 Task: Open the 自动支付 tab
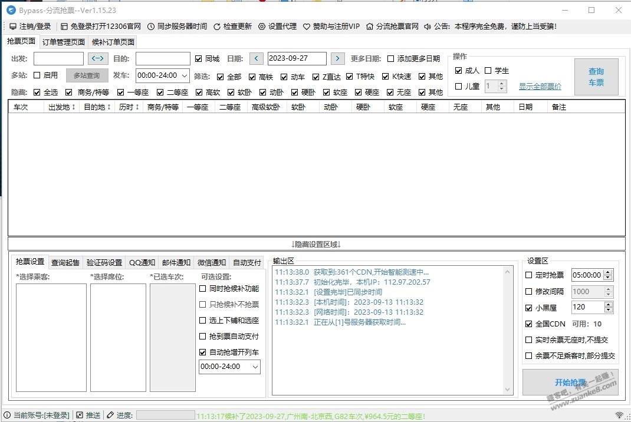(247, 263)
